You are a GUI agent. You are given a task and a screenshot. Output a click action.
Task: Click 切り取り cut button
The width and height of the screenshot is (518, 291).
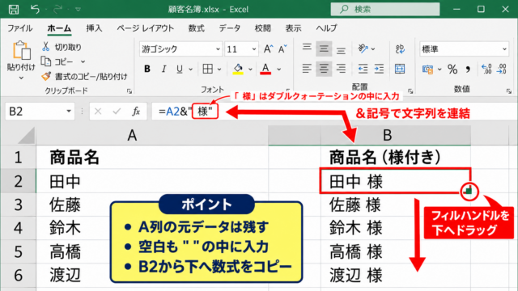pyautogui.click(x=62, y=47)
